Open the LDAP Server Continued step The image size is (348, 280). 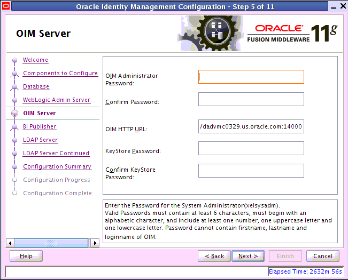(56, 153)
